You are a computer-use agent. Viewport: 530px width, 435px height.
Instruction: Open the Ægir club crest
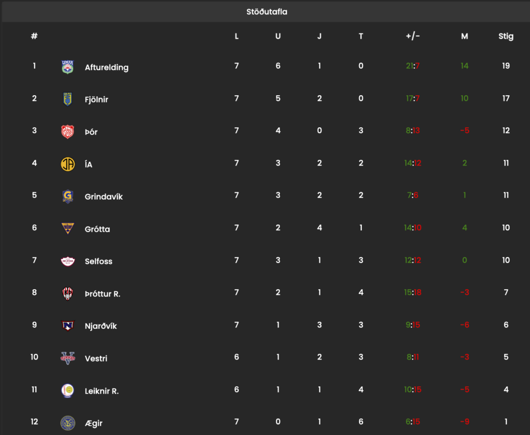(x=68, y=423)
